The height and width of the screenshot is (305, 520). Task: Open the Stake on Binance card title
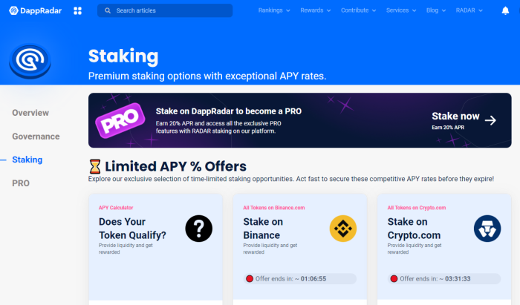click(263, 229)
